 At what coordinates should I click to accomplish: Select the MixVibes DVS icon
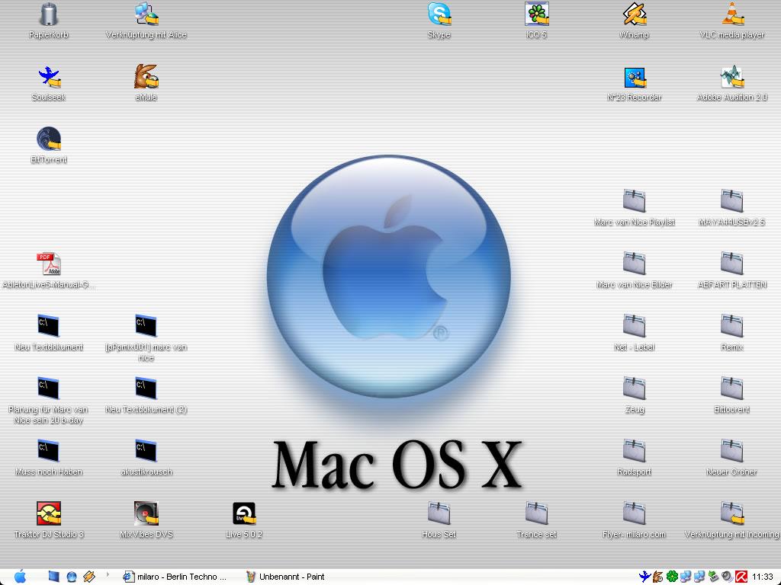[146, 514]
